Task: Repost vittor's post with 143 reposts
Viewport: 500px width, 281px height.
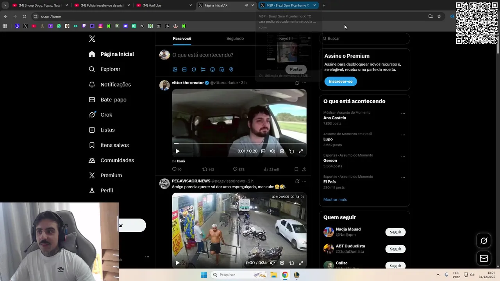Action: (208, 169)
